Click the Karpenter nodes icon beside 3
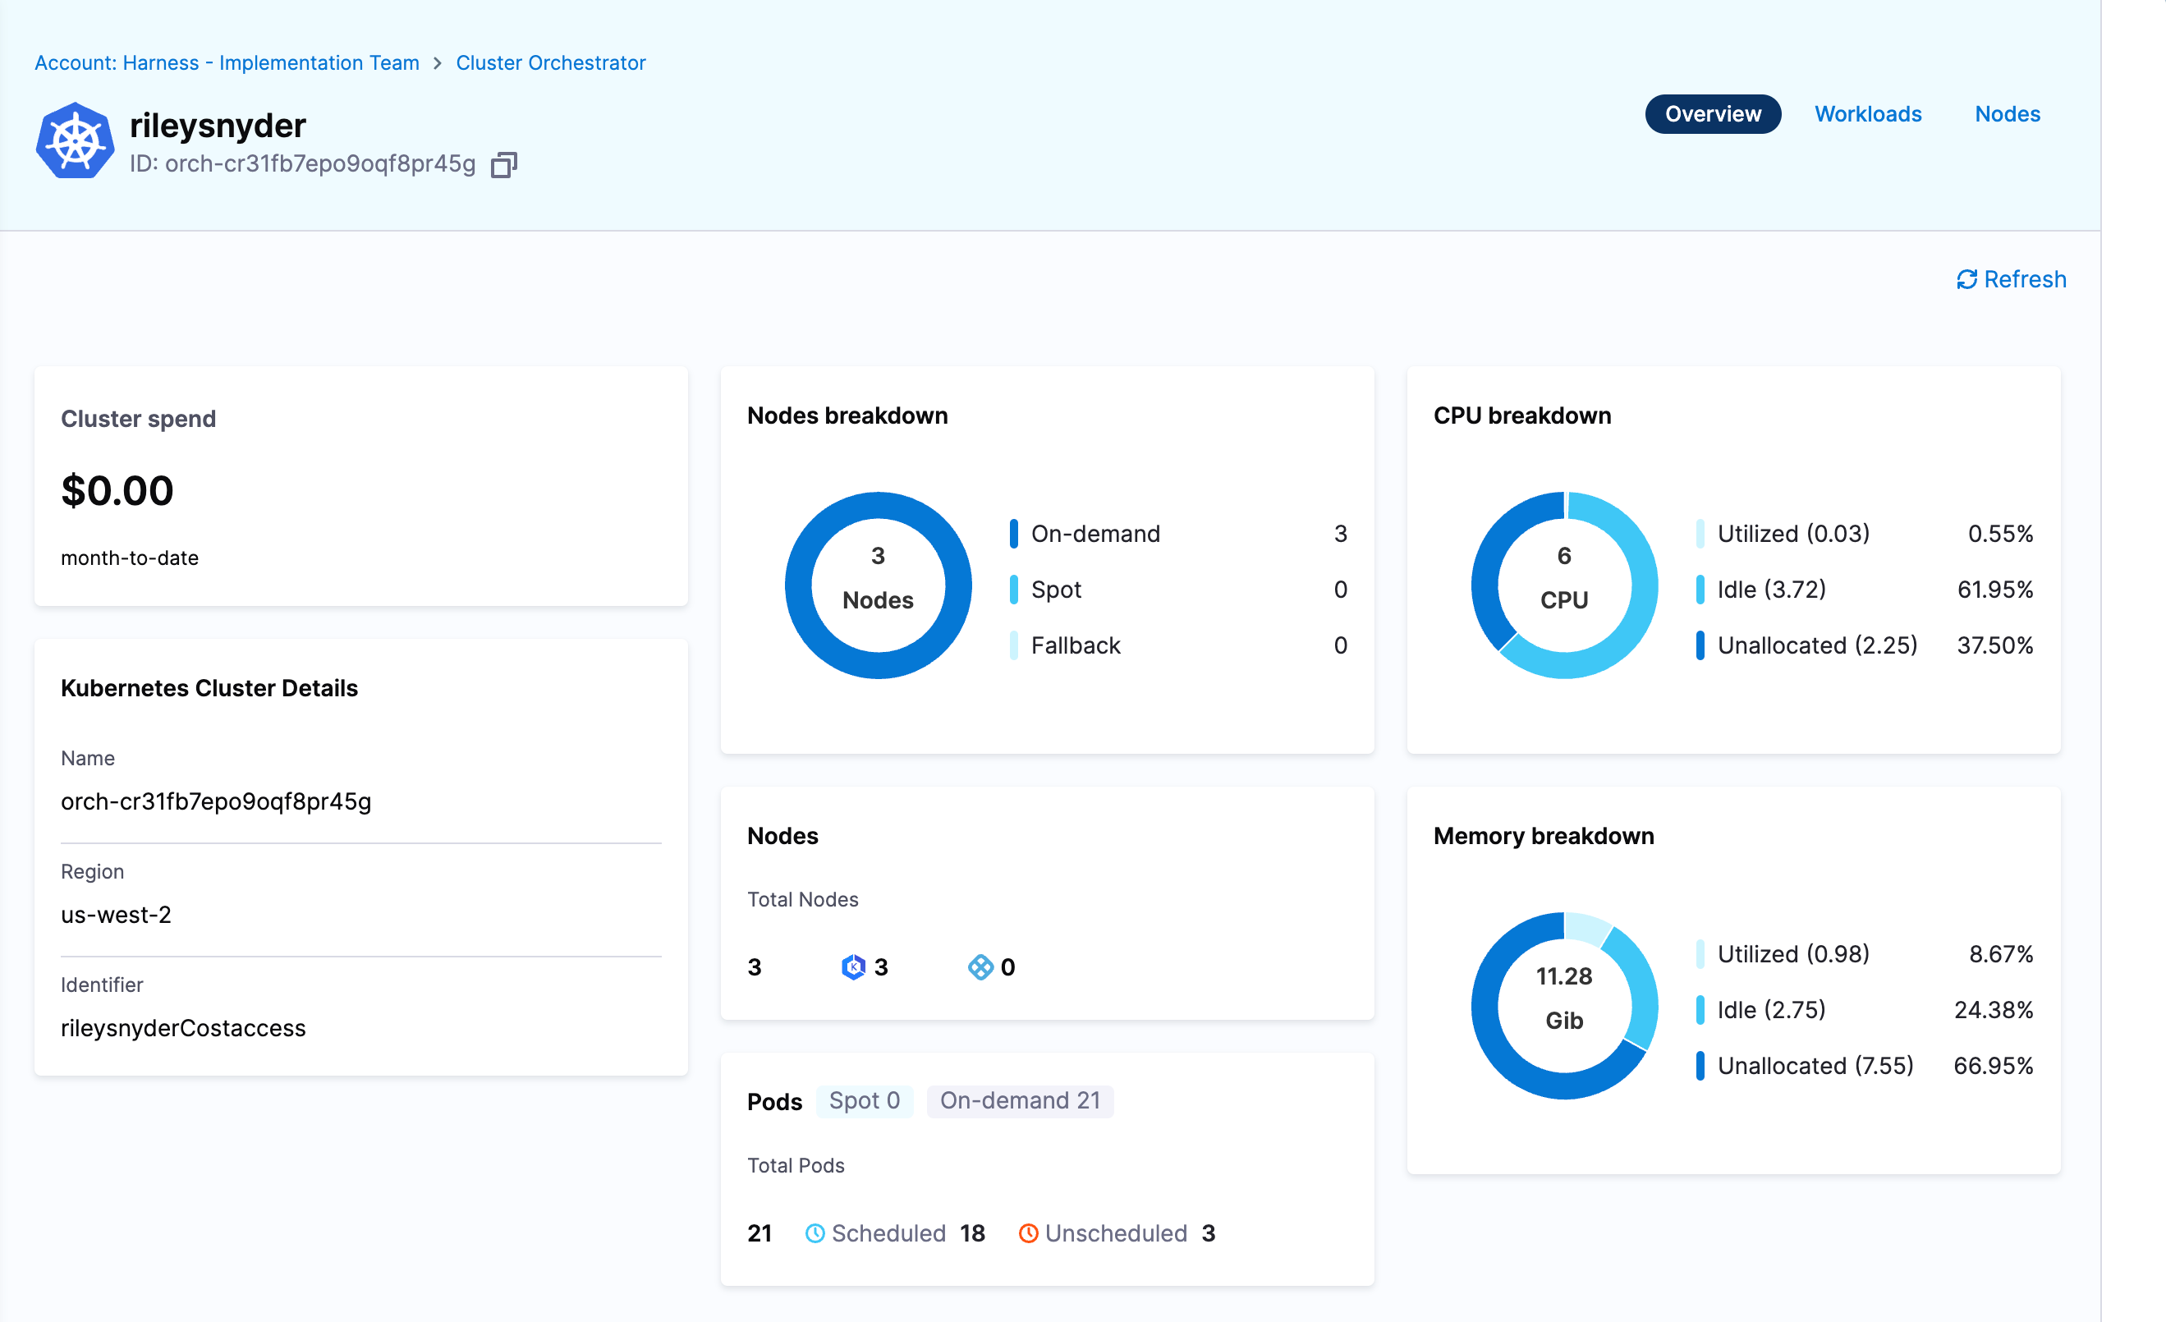 852,967
